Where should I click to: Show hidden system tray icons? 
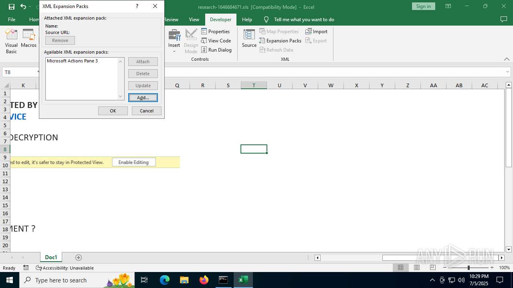click(432, 280)
